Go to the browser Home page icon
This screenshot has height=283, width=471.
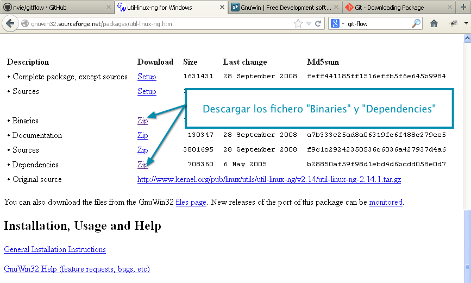click(434, 23)
